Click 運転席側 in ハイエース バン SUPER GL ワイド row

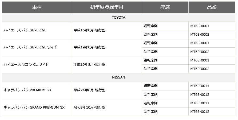click(x=150, y=43)
